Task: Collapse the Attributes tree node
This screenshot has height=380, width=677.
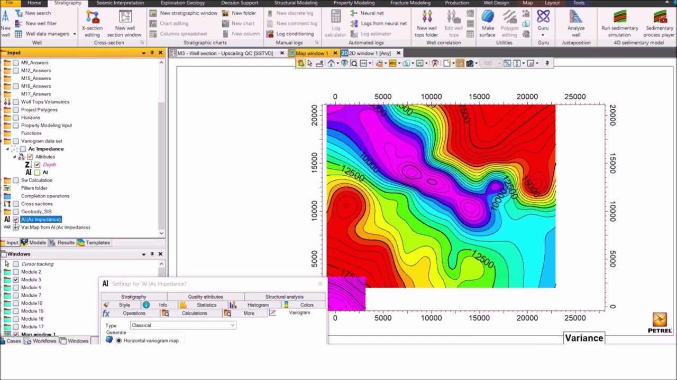Action: click(14, 157)
